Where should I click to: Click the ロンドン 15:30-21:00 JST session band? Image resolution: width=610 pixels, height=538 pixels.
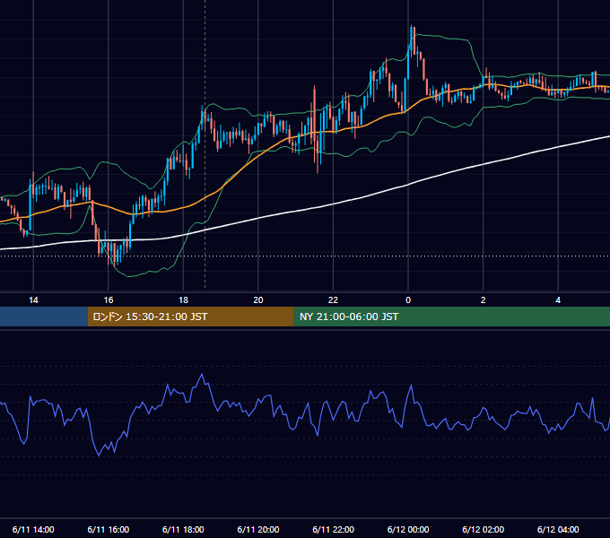(190, 317)
